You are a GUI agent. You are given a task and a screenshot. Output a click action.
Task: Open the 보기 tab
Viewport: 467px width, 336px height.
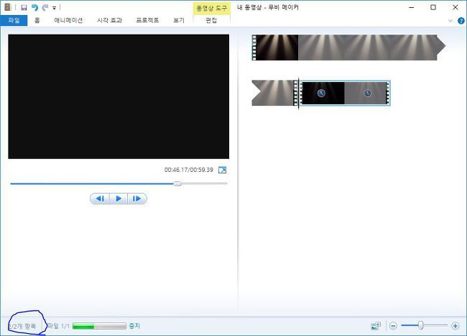(x=179, y=20)
